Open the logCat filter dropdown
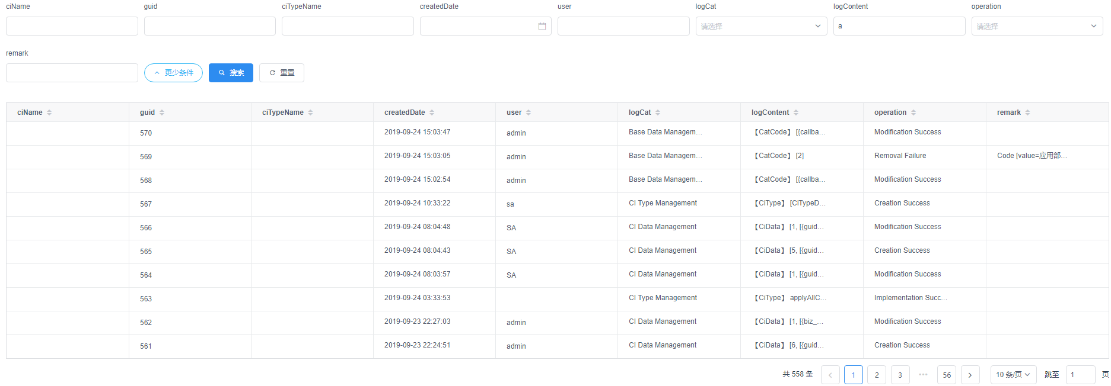 [761, 26]
